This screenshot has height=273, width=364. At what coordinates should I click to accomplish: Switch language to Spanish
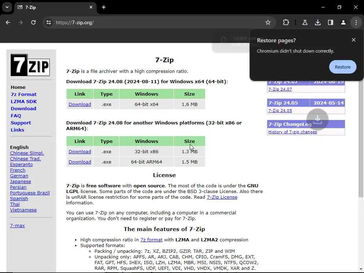tap(19, 199)
